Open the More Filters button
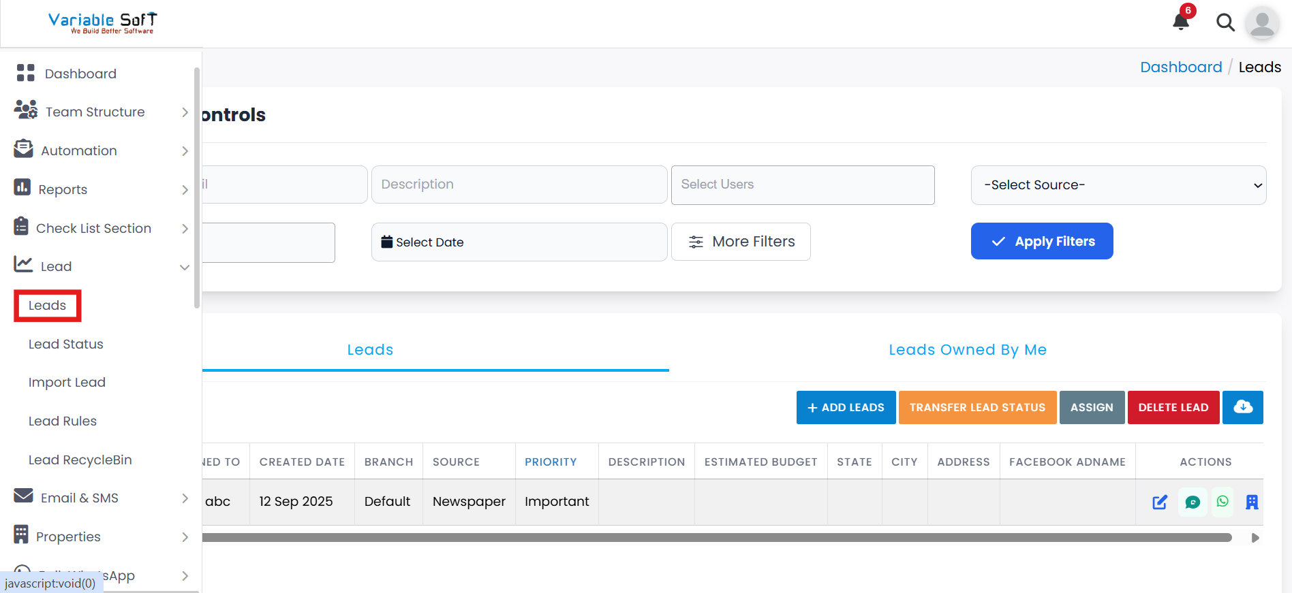The height and width of the screenshot is (593, 1292). tap(741, 242)
